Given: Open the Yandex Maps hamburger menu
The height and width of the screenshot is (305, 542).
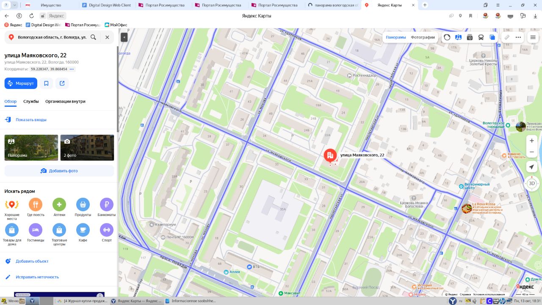Looking at the screenshot, I should pos(533,37).
